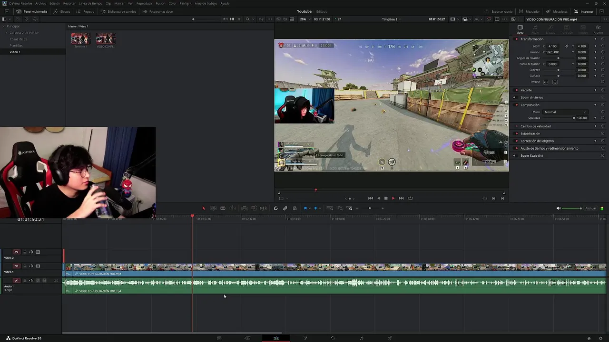The width and height of the screenshot is (609, 342).
Task: Switch to the Fairlight page icon
Action: 362,338
